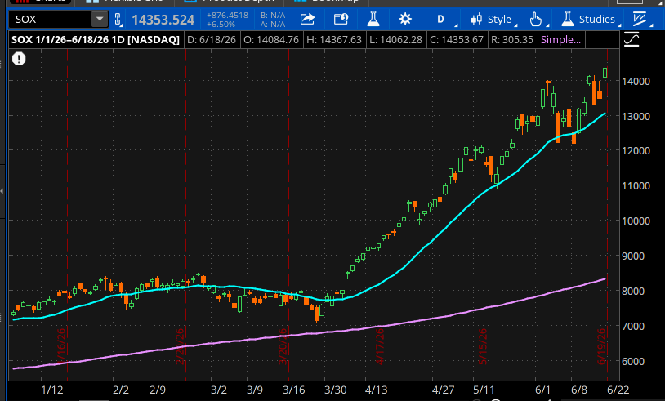
Task: Click the +6.50% percent change
Action: 221,25
